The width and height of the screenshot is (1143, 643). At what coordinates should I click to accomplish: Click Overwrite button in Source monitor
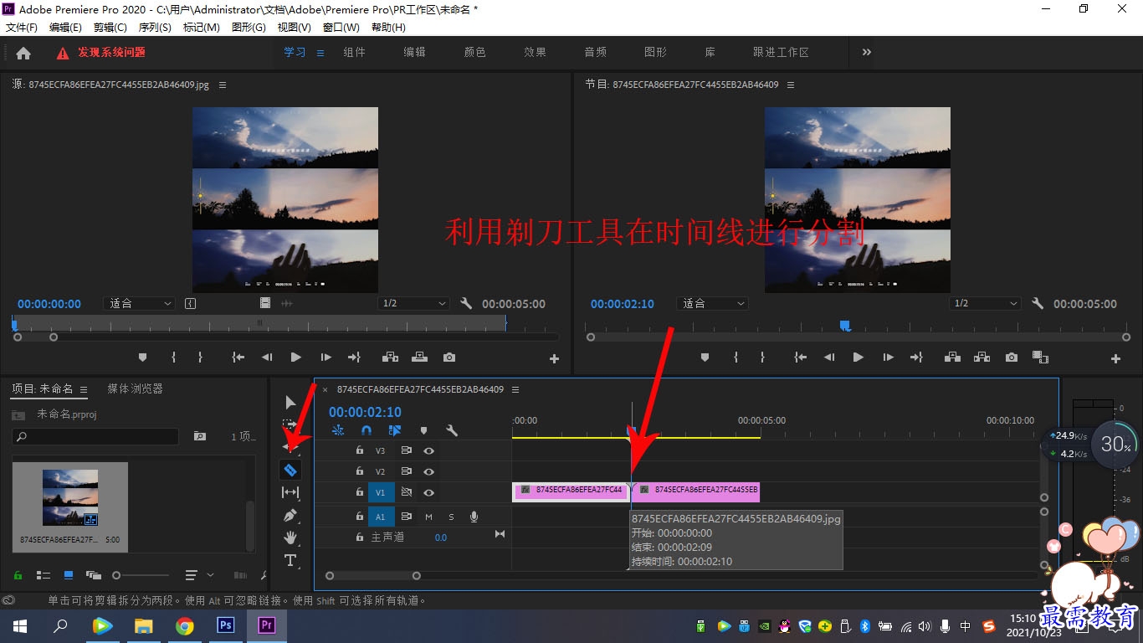click(420, 358)
